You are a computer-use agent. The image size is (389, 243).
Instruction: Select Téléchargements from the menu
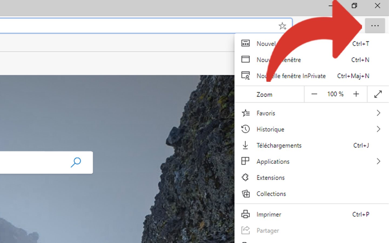pos(279,146)
